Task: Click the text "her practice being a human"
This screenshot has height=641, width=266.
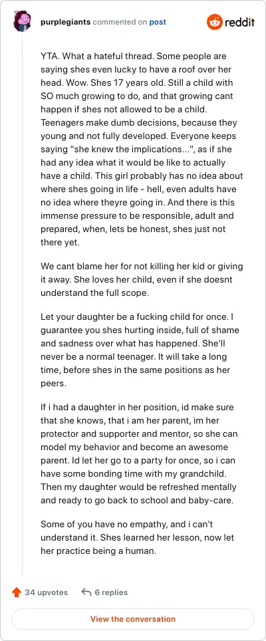Action: click(98, 551)
